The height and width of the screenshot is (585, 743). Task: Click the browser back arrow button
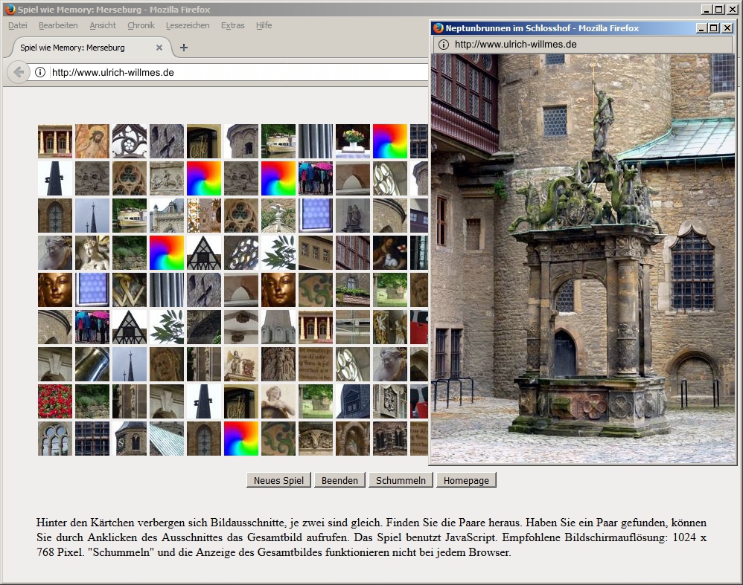click(18, 72)
